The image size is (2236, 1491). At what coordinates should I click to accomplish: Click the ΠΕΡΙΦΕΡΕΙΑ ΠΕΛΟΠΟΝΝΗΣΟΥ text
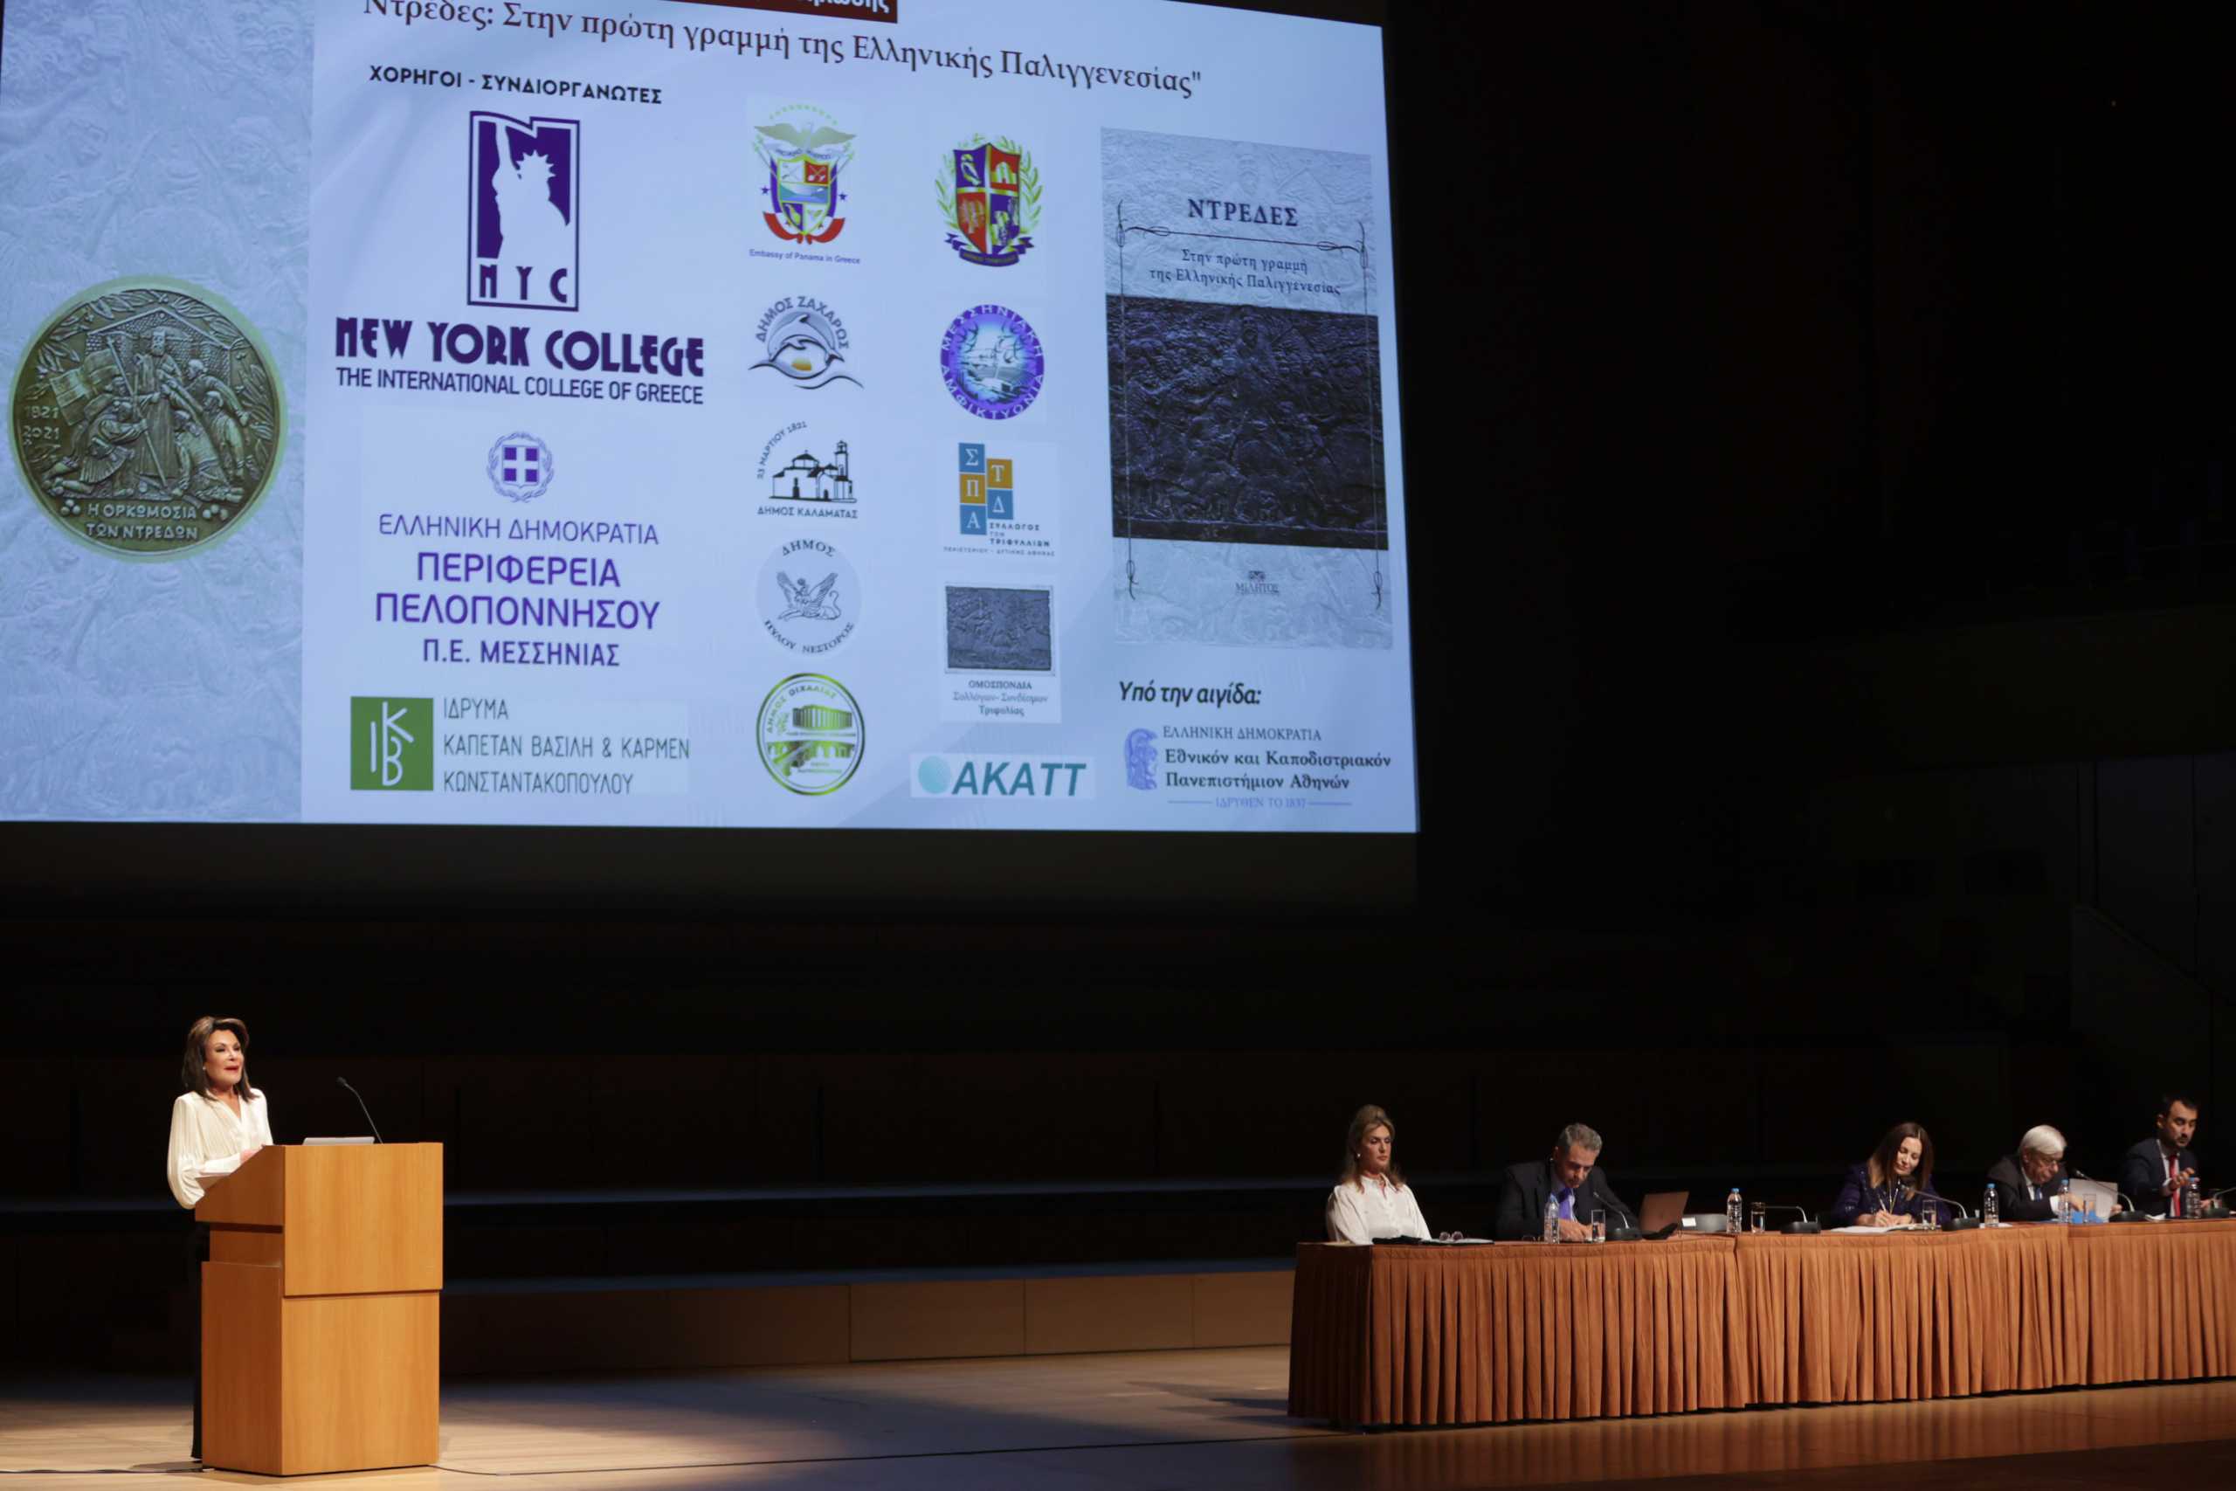tap(517, 591)
